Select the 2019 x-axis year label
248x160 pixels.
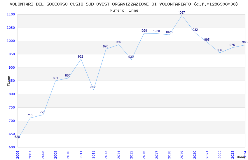coord(182,155)
